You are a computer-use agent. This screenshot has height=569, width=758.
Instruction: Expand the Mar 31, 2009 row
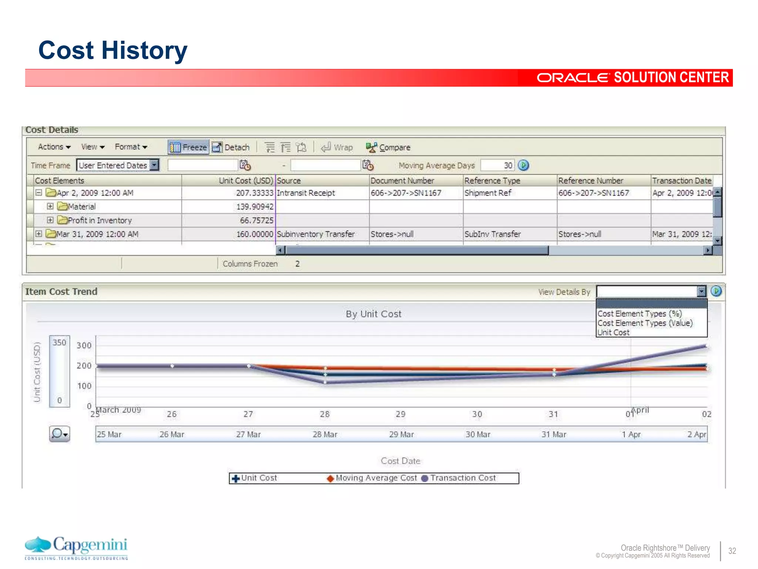point(38,234)
